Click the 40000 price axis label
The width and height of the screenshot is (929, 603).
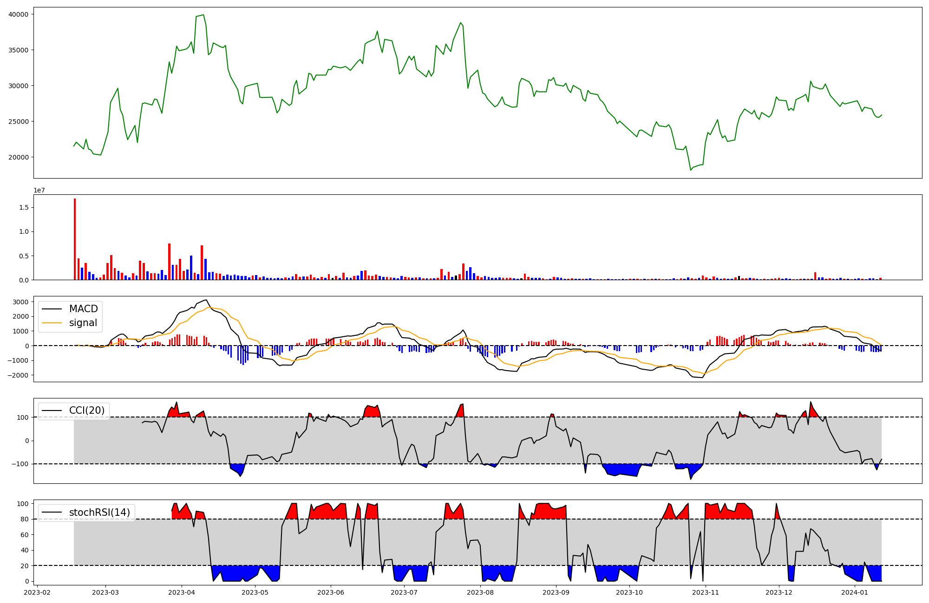tap(19, 14)
